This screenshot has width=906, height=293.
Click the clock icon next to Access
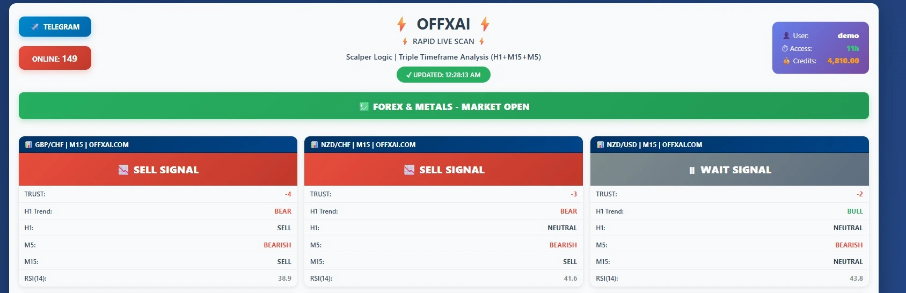[x=785, y=49]
